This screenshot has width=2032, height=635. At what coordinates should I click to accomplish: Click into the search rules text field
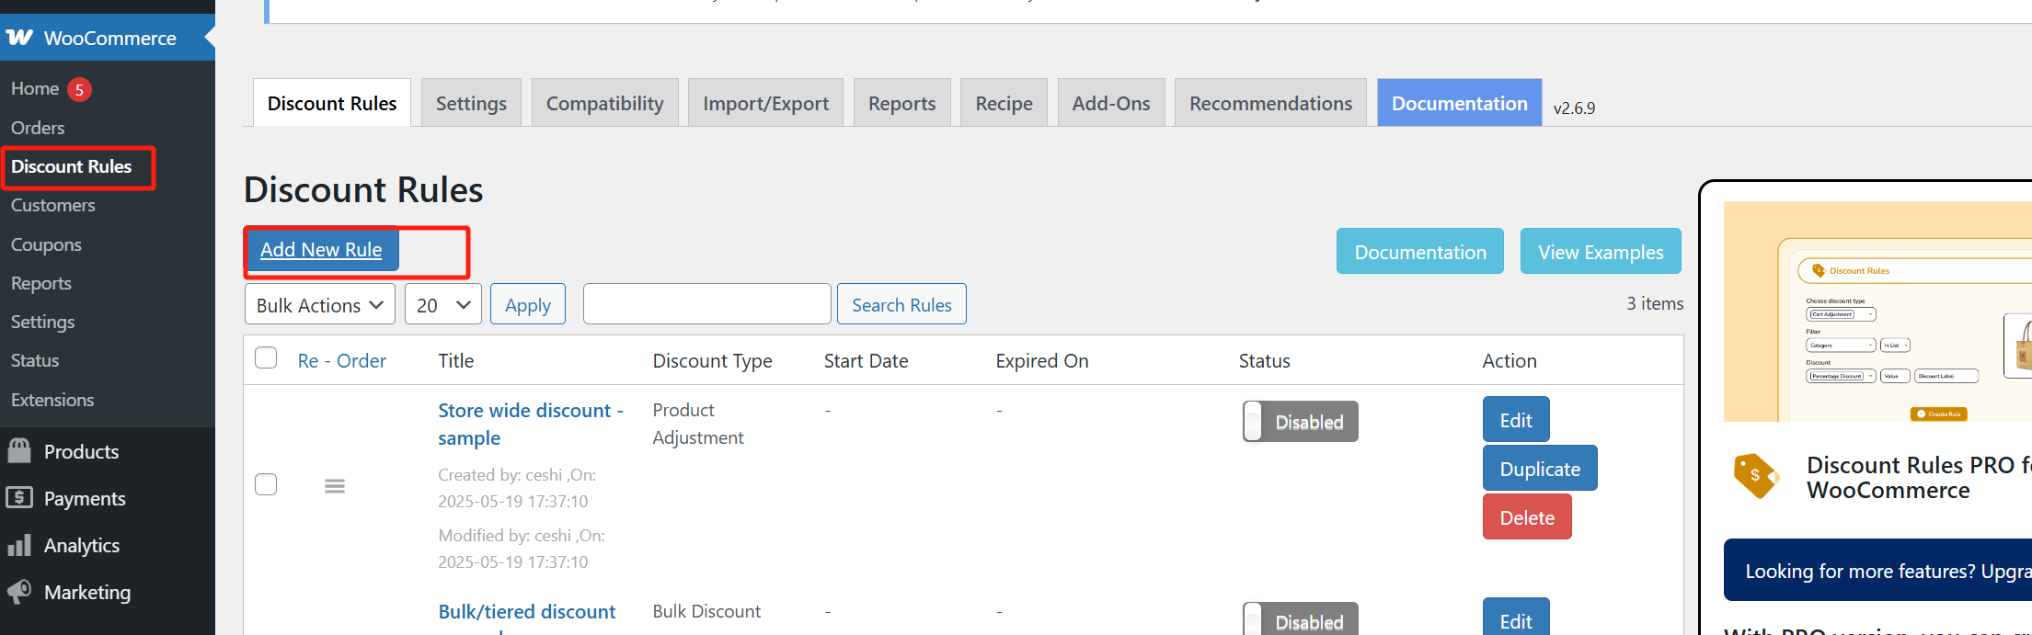(x=707, y=304)
